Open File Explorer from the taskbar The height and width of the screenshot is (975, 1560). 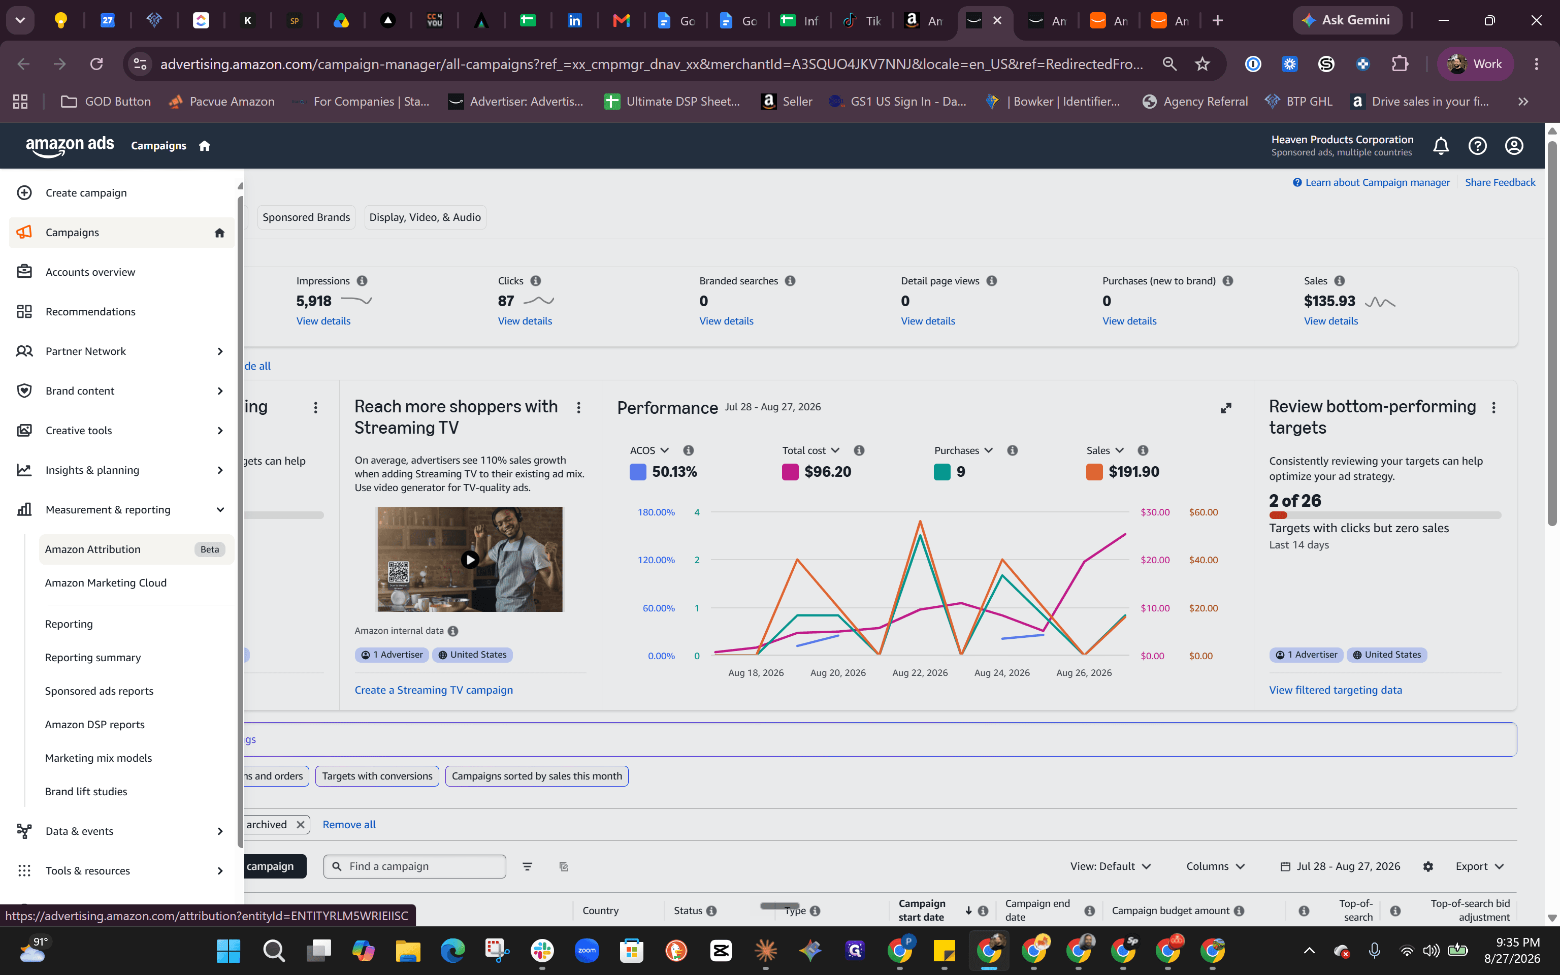pyautogui.click(x=407, y=950)
